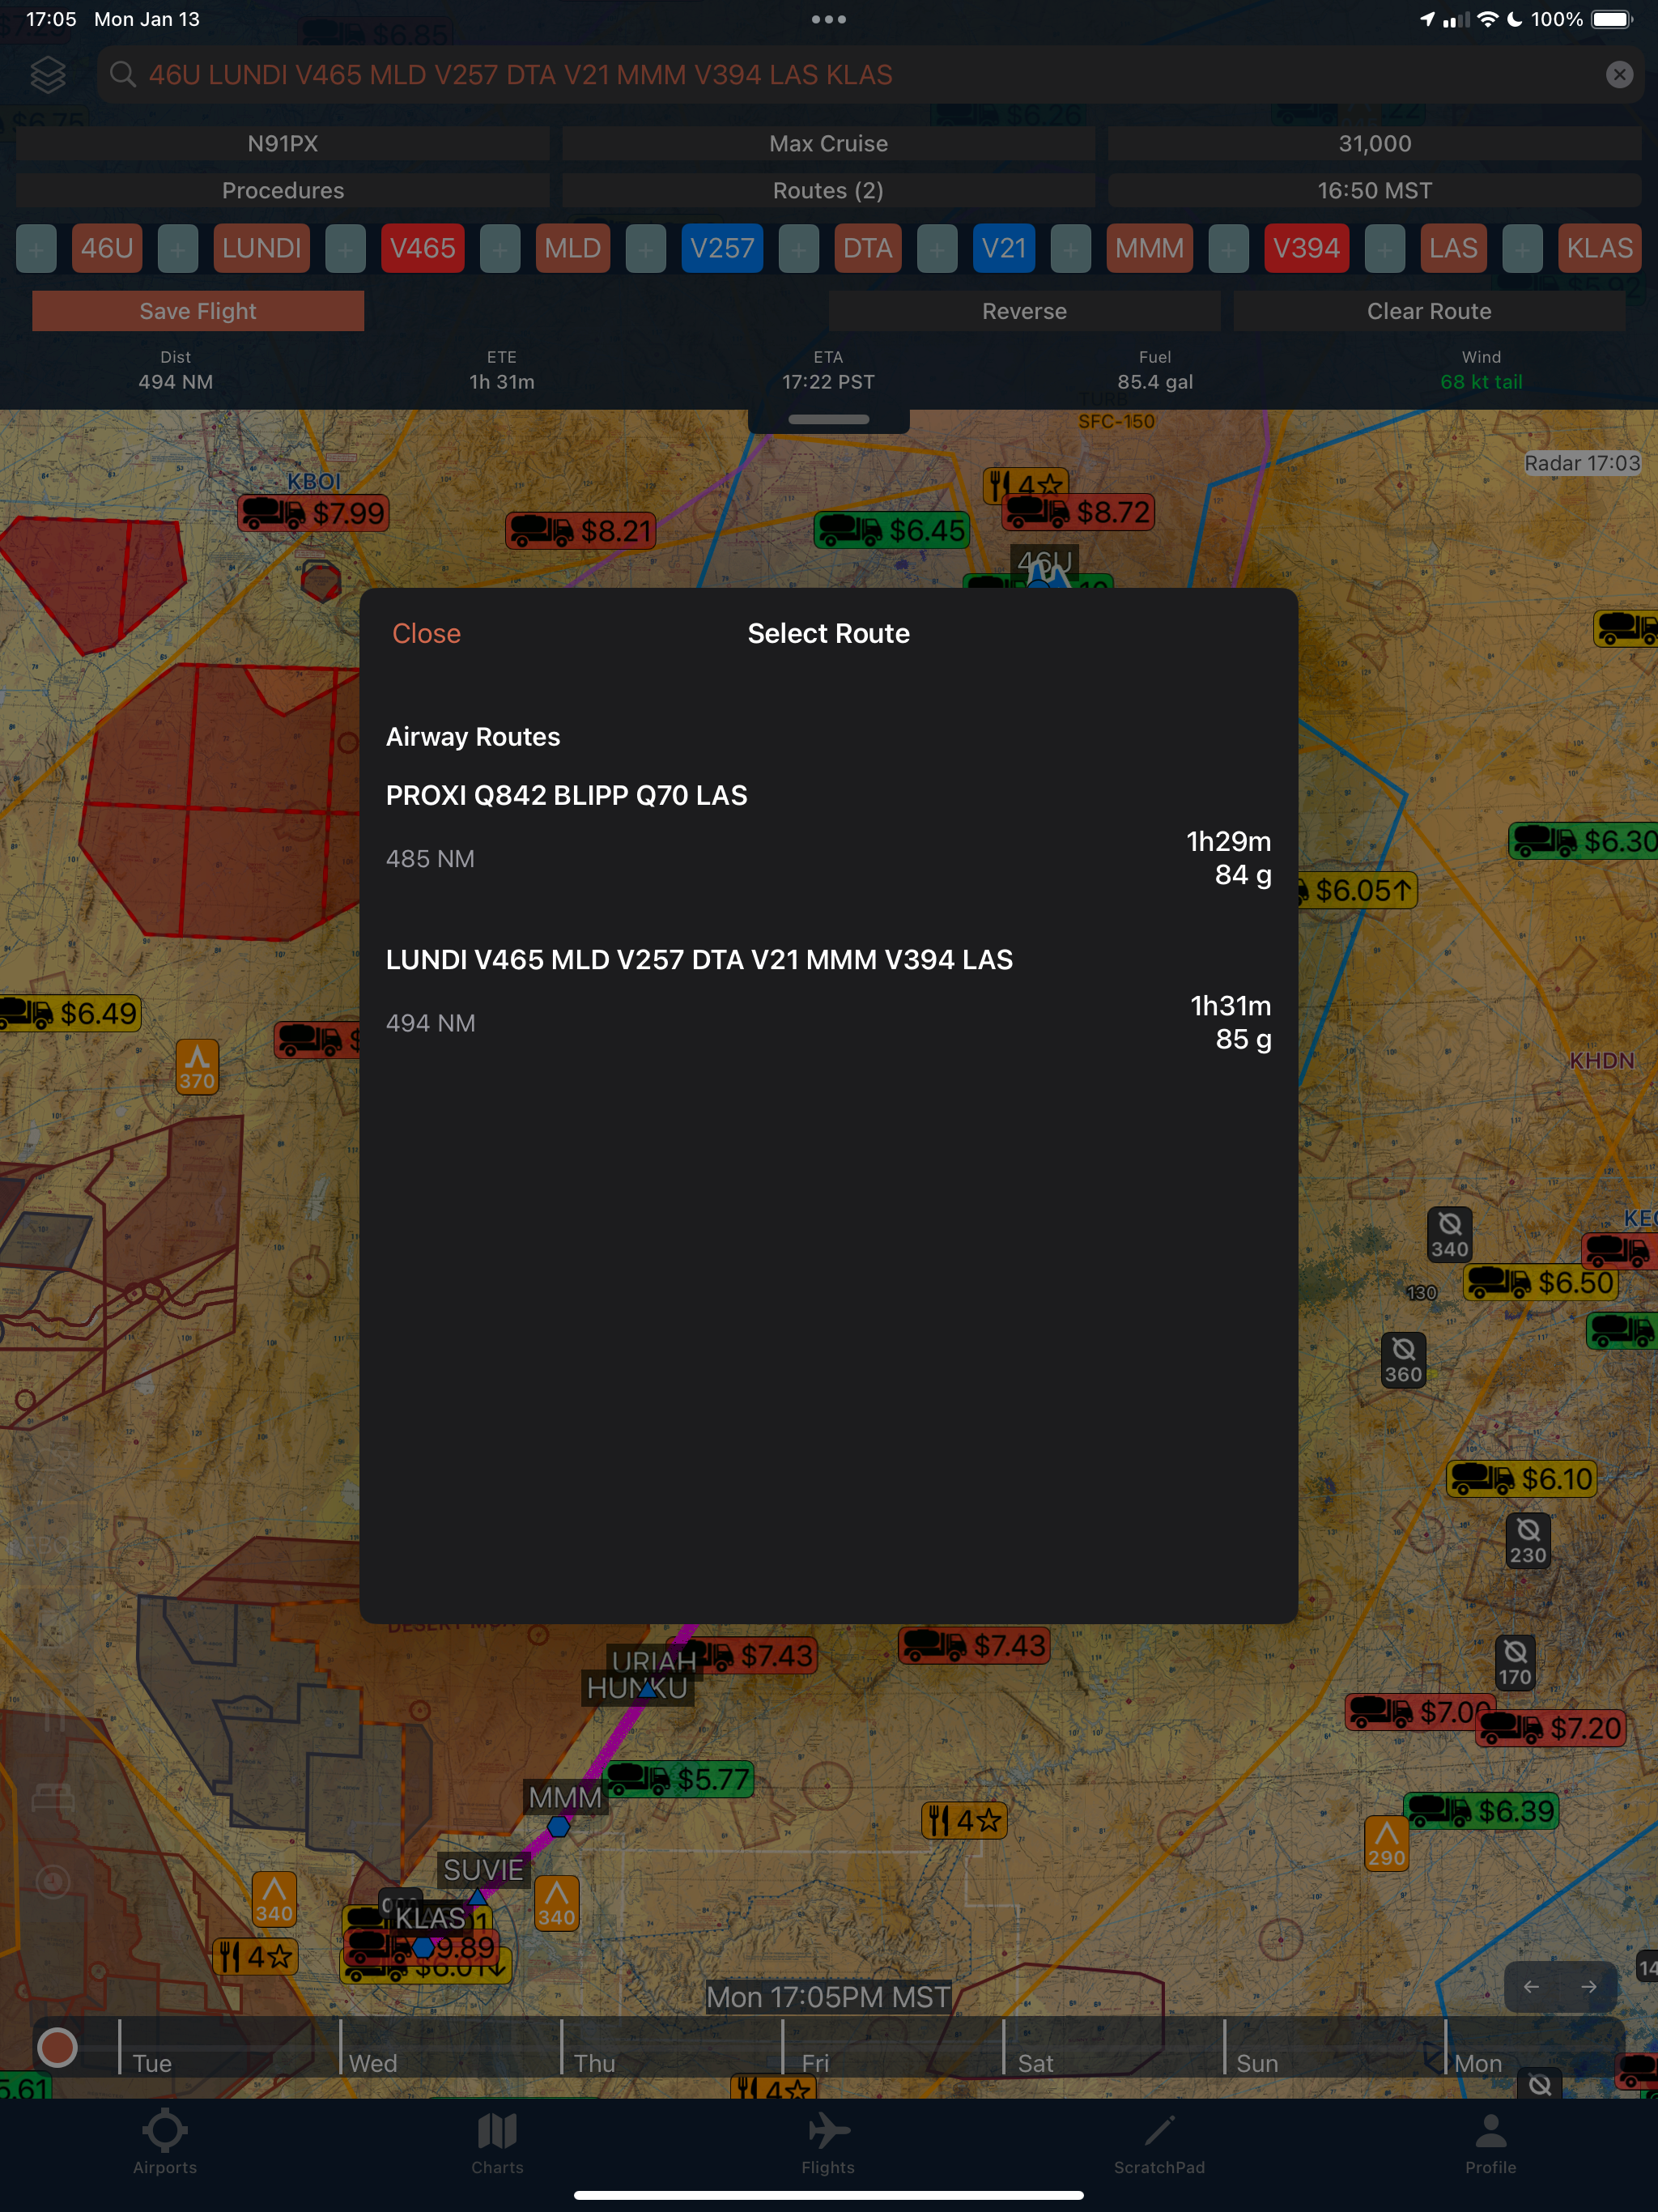Image resolution: width=1658 pixels, height=2212 pixels.
Task: Tap the 360 negative PIREP marker
Action: tap(1403, 1360)
